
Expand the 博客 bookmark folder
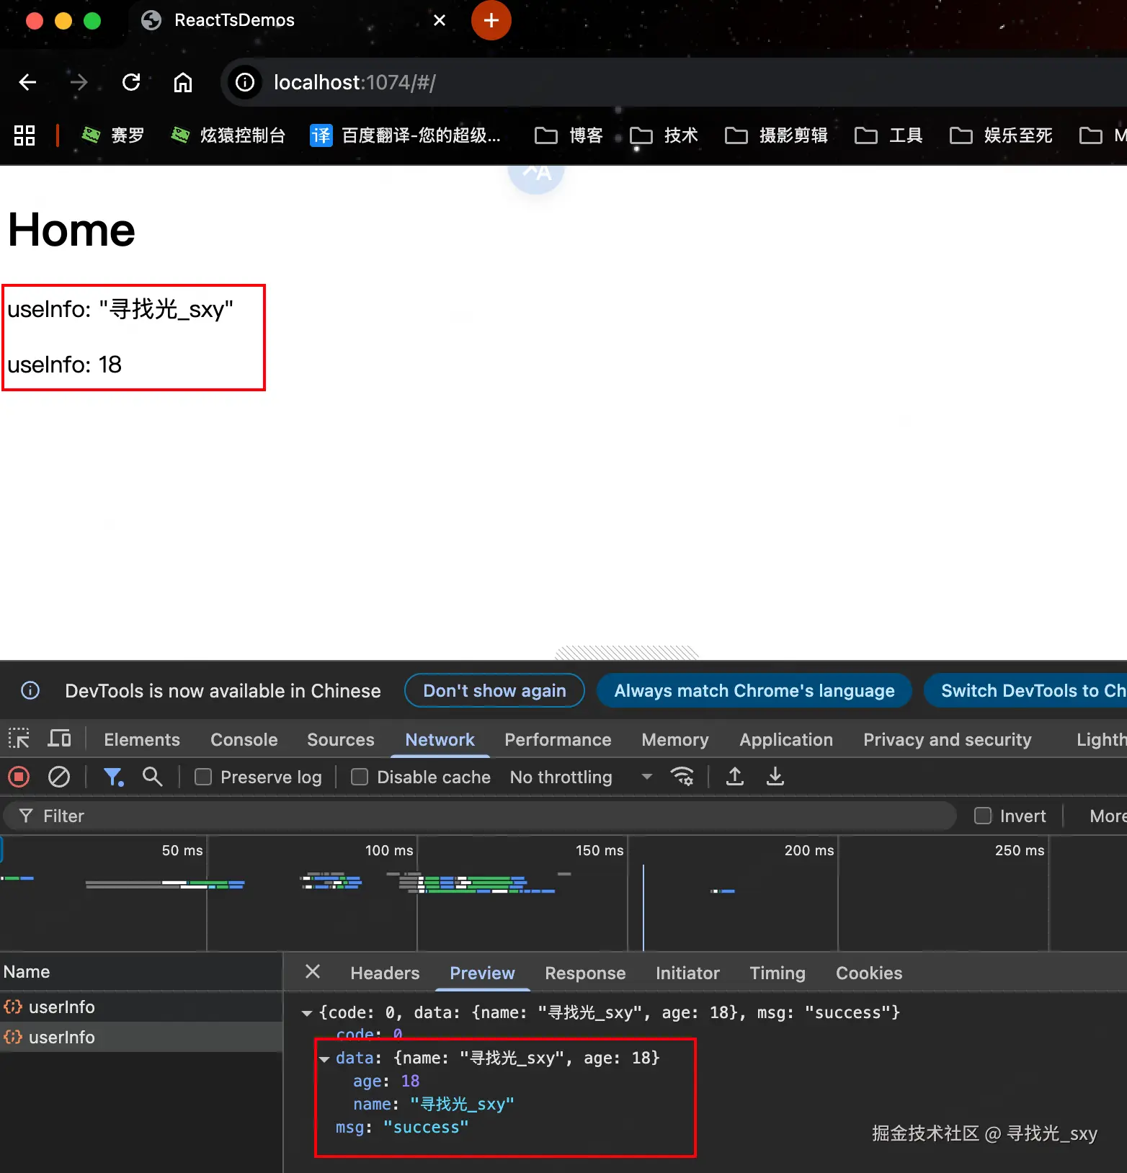click(x=569, y=135)
